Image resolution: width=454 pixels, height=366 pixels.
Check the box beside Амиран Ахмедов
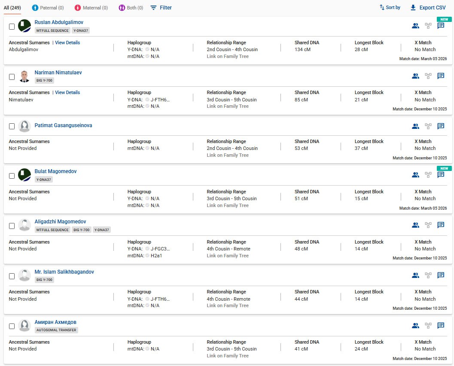click(x=12, y=326)
